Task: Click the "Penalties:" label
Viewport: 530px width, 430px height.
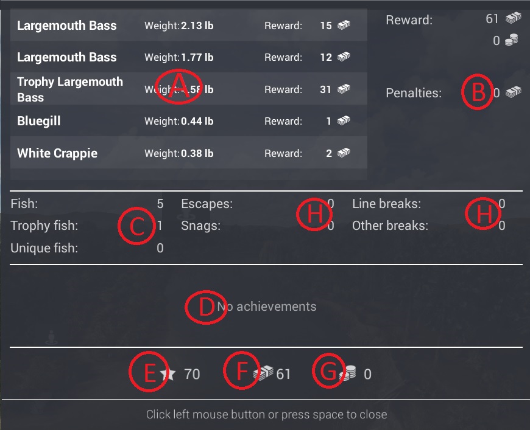Action: pos(414,94)
